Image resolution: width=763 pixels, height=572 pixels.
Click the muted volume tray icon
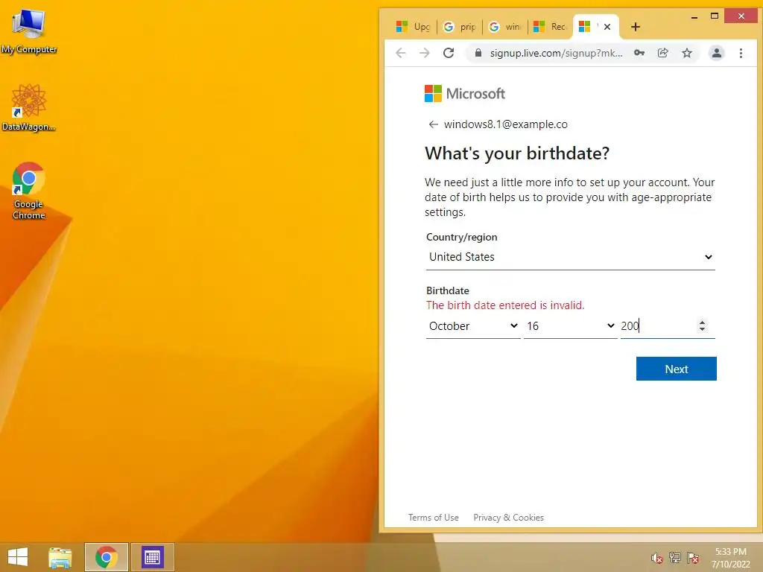coord(657,558)
